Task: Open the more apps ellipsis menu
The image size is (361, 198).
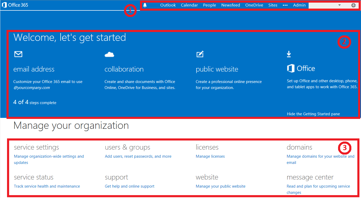Action: [x=285, y=5]
